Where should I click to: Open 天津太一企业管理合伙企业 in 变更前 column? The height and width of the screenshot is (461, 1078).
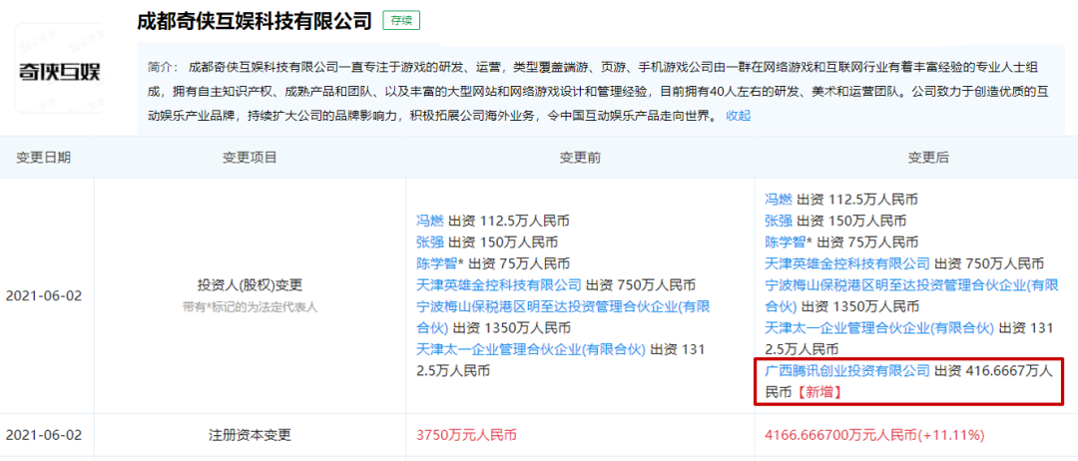click(531, 349)
